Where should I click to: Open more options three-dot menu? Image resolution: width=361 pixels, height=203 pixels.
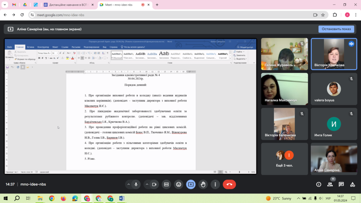click(x=215, y=184)
